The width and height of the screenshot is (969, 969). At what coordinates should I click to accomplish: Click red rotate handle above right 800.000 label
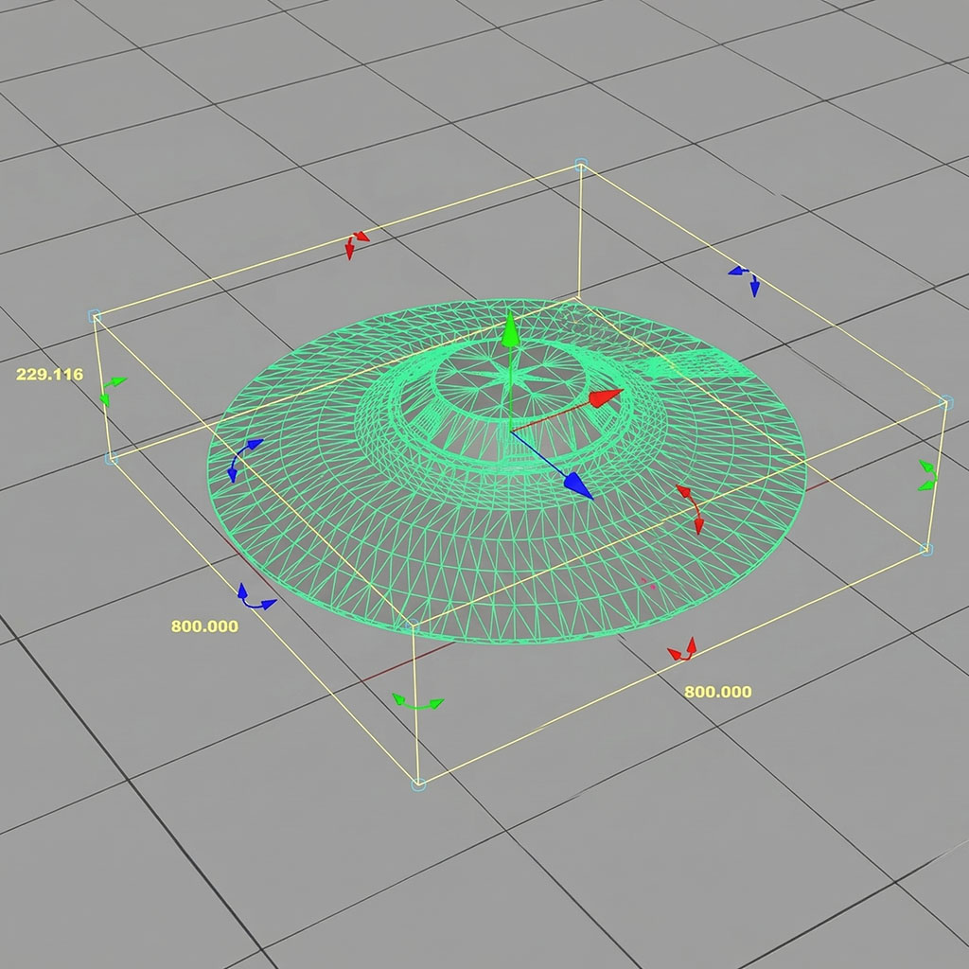682,649
